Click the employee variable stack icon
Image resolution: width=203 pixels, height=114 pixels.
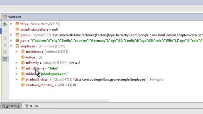pos(17,46)
